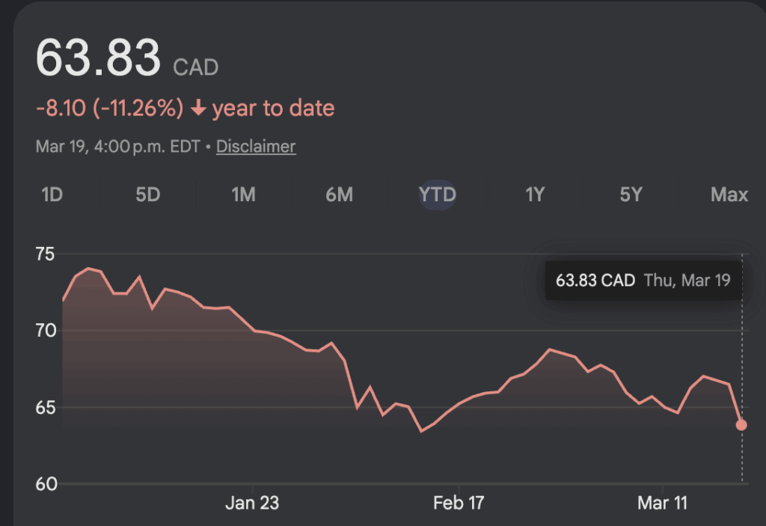Click the 63.83 CAD Thu, Mar 19 tooltip

[643, 281]
